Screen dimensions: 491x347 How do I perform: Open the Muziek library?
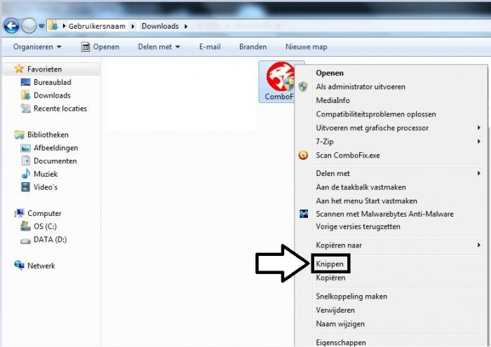point(46,174)
